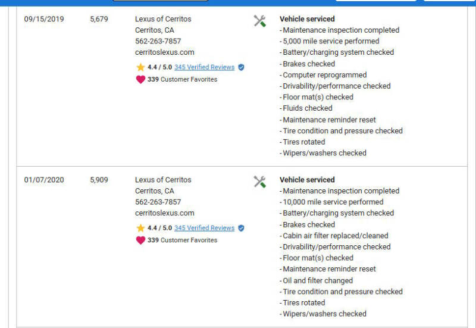
Task: Click the star rating icon in the 09/15/2019 entry
Action: click(x=140, y=67)
